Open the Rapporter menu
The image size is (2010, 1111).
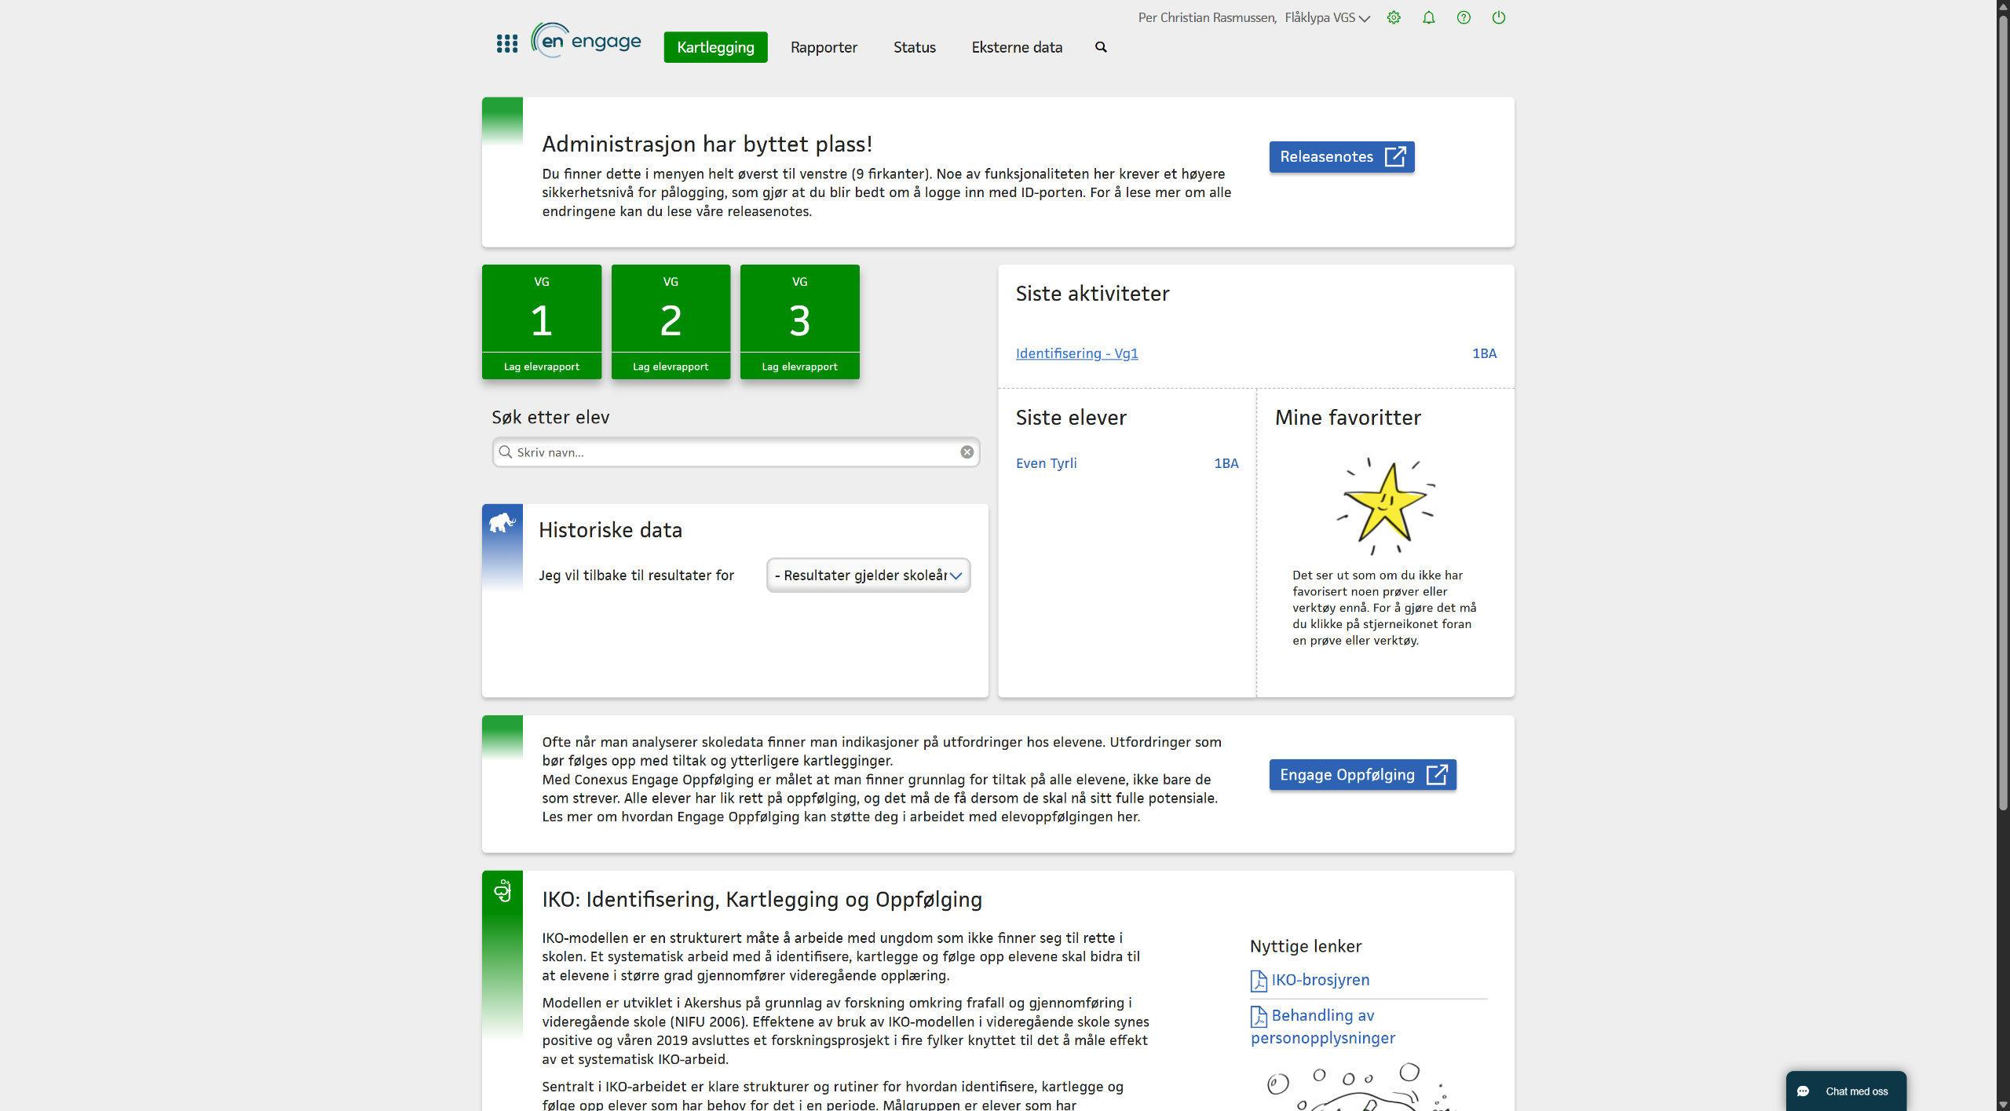pos(824,47)
